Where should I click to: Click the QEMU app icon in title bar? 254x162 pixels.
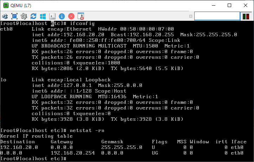pos(6,5)
